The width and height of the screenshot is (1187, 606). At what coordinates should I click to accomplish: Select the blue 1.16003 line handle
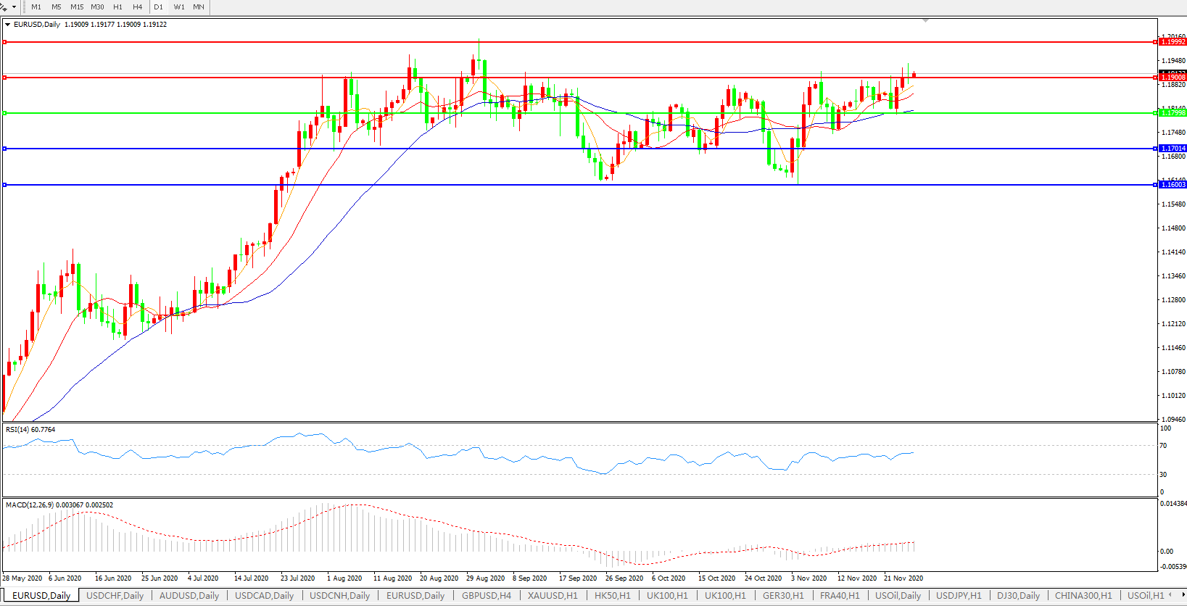(5, 185)
